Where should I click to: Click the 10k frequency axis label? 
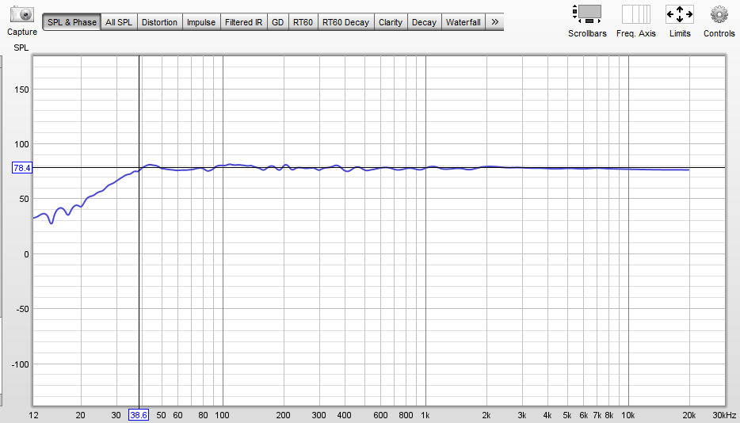click(627, 415)
